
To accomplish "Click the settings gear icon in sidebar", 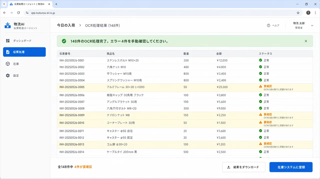I will pos(8,75).
